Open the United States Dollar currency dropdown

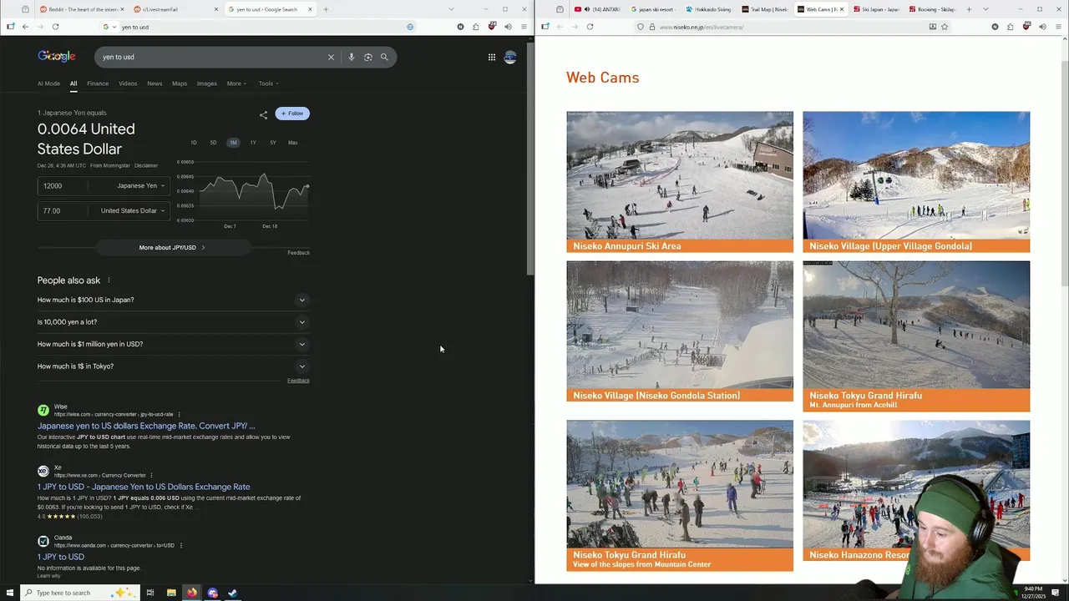132,211
